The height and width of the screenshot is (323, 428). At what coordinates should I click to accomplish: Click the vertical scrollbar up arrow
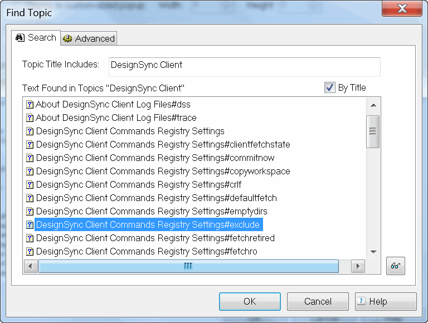pyautogui.click(x=373, y=105)
